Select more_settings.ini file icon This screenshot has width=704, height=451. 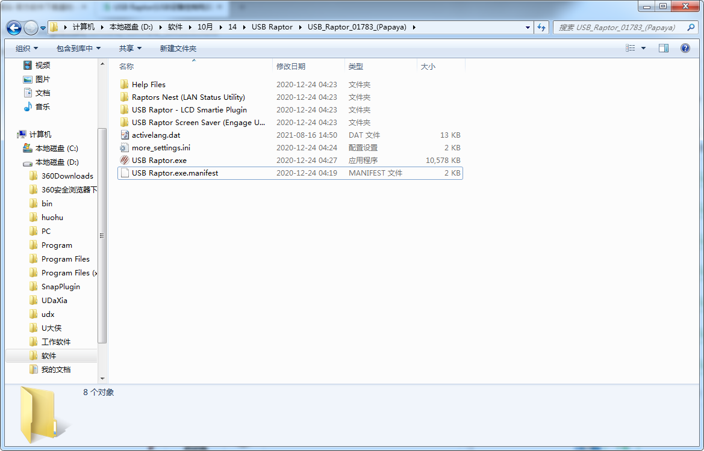tap(125, 147)
